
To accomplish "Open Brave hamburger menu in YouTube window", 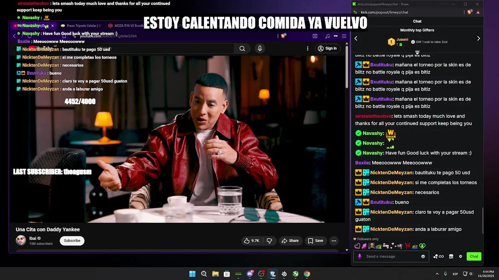I will (x=344, y=36).
